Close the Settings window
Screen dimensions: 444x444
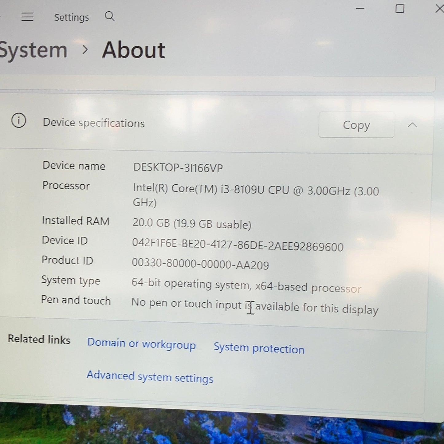tap(439, 9)
